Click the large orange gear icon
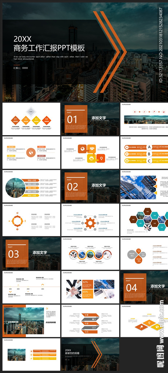This screenshot has height=373, width=168. (90, 223)
